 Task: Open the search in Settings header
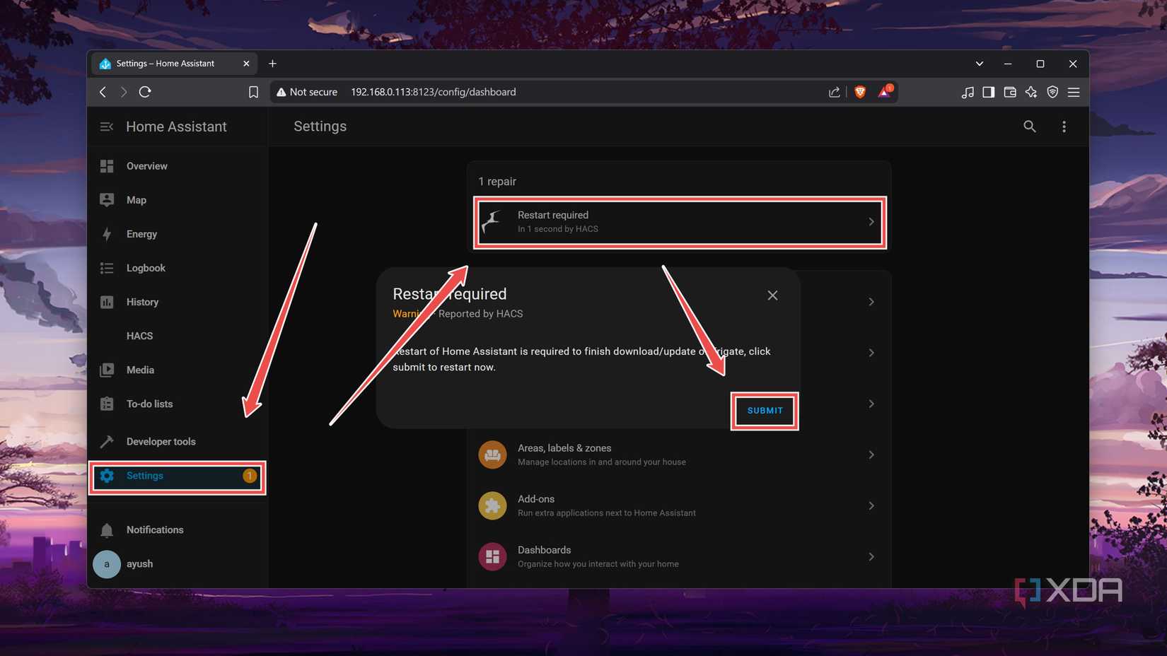click(1029, 127)
